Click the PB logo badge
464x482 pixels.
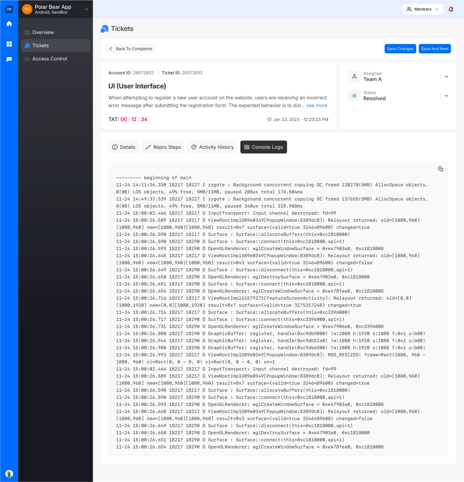[x=9, y=9]
